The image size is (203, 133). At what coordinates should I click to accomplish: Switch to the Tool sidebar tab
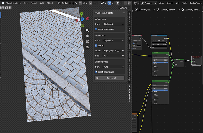[129, 38]
